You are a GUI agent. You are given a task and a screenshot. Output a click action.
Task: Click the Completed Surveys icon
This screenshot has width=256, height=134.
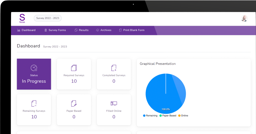[x=114, y=68]
